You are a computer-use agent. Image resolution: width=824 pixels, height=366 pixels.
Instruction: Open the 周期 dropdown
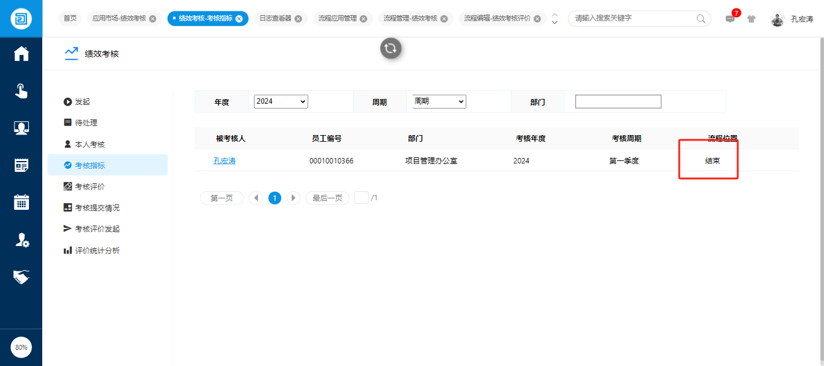(x=439, y=101)
